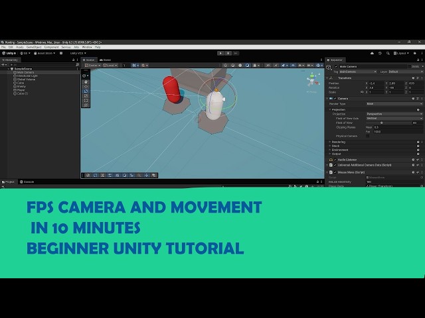425x318 pixels.
Task: Select Main Camera in Hierarchy
Action: pyautogui.click(x=25, y=72)
